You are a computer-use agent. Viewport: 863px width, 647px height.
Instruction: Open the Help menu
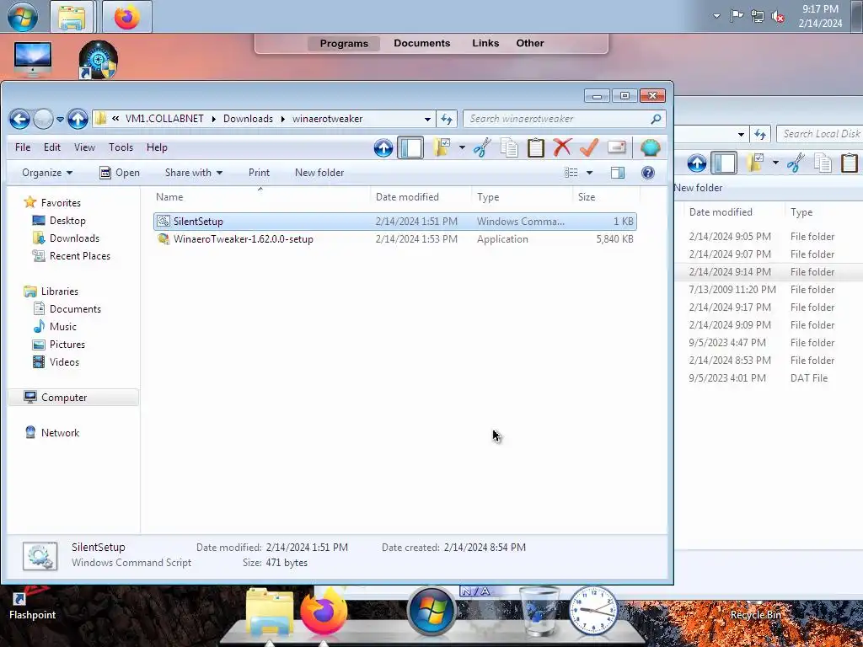(157, 147)
